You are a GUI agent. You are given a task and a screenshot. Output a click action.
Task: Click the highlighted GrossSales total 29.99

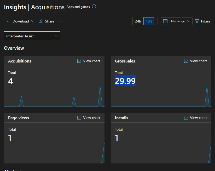coord(125,81)
